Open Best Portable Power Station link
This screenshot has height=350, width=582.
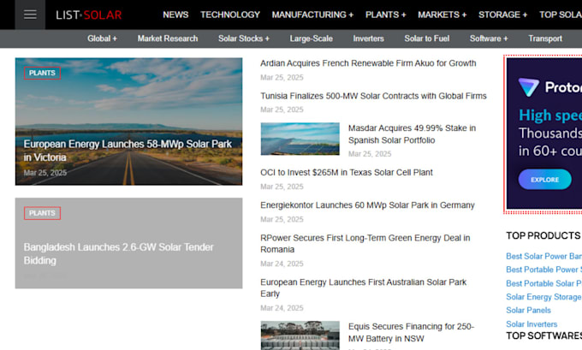tap(543, 270)
